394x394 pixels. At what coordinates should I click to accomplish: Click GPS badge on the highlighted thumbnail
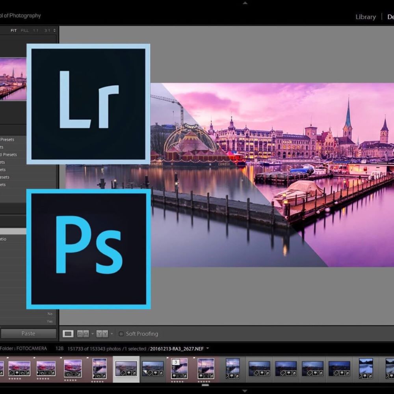pos(128,373)
